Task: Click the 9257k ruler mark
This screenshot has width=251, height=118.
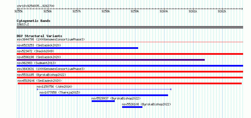Action: click(77, 11)
